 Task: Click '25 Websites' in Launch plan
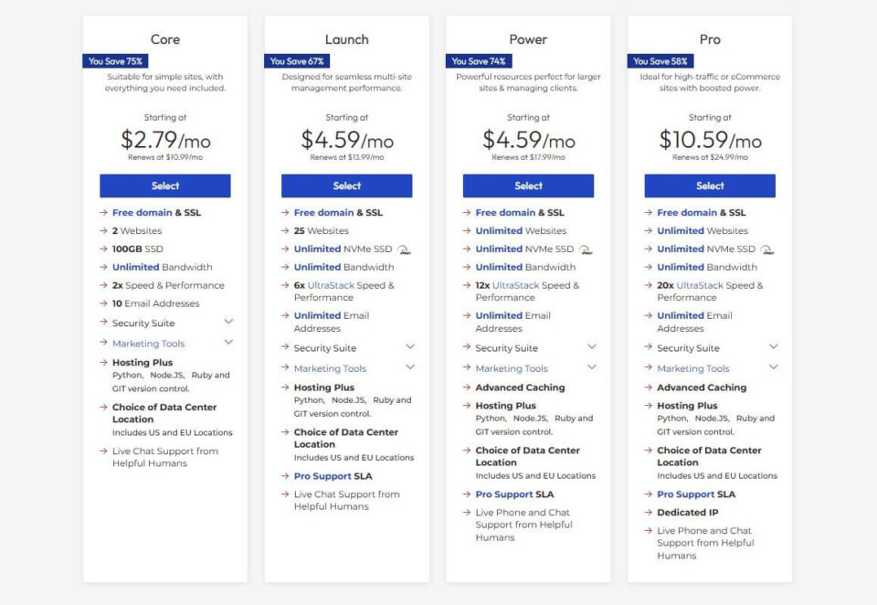[x=321, y=230]
